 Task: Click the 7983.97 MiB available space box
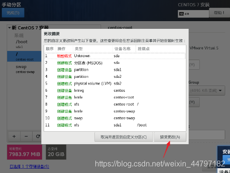(x=24, y=152)
